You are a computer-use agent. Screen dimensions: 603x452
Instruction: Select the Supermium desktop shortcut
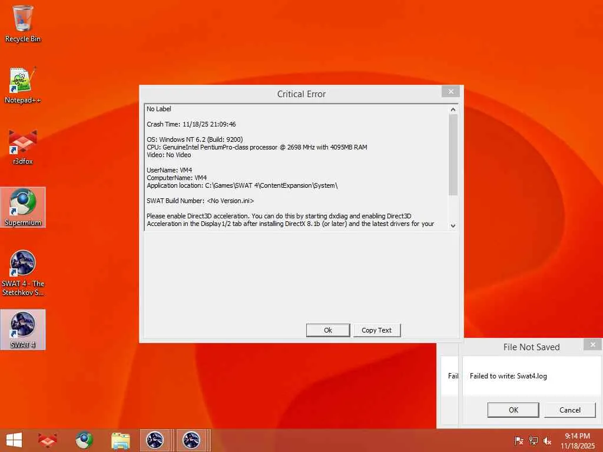point(23,208)
